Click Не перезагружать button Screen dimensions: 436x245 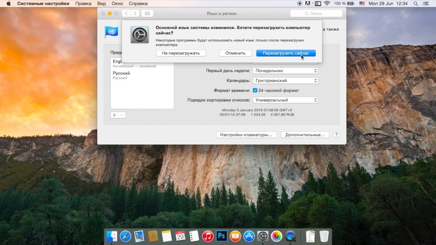point(181,53)
